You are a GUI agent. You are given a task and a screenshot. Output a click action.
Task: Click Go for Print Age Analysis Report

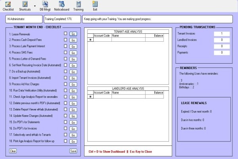point(73,142)
